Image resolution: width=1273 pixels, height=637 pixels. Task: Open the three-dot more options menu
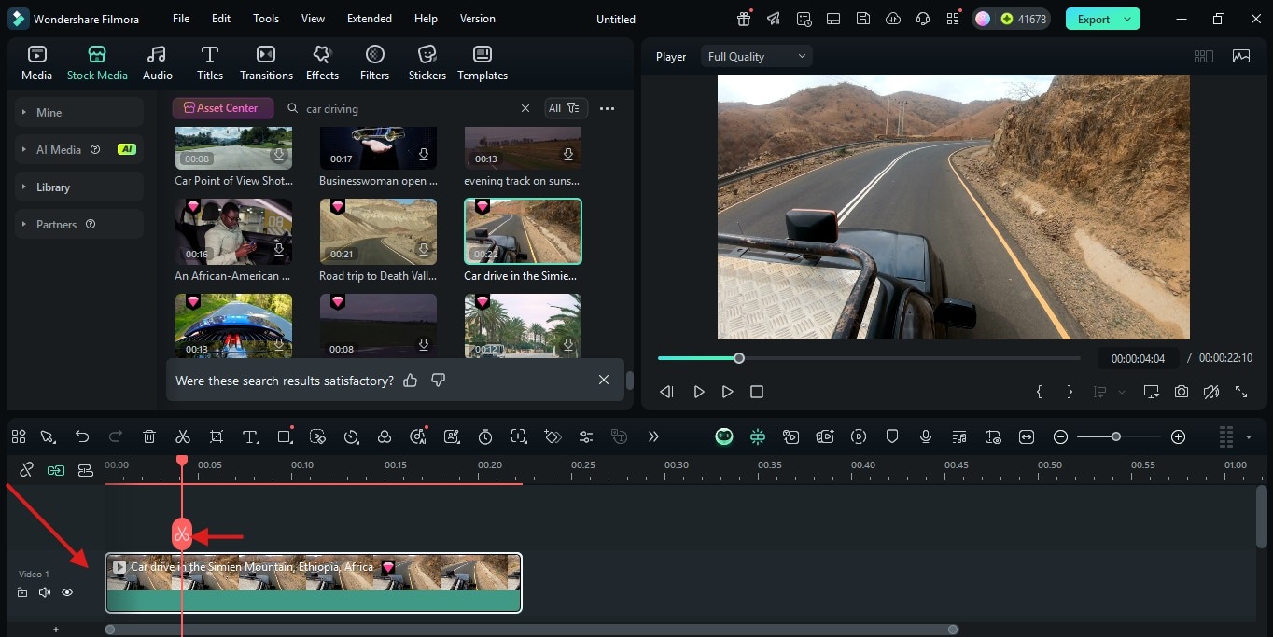608,108
